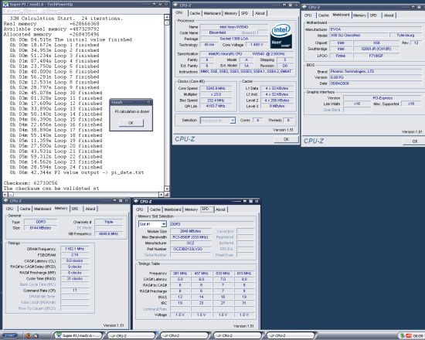Click the 32M Calculation Start log line

(66, 19)
